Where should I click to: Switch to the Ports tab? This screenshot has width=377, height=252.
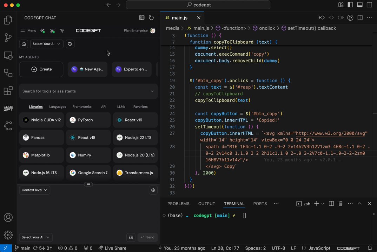(x=260, y=204)
